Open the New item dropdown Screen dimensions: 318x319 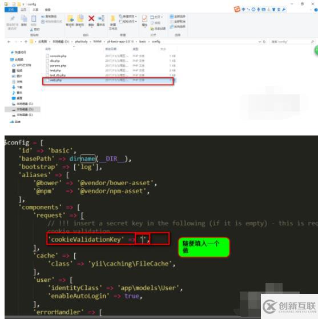(x=128, y=16)
